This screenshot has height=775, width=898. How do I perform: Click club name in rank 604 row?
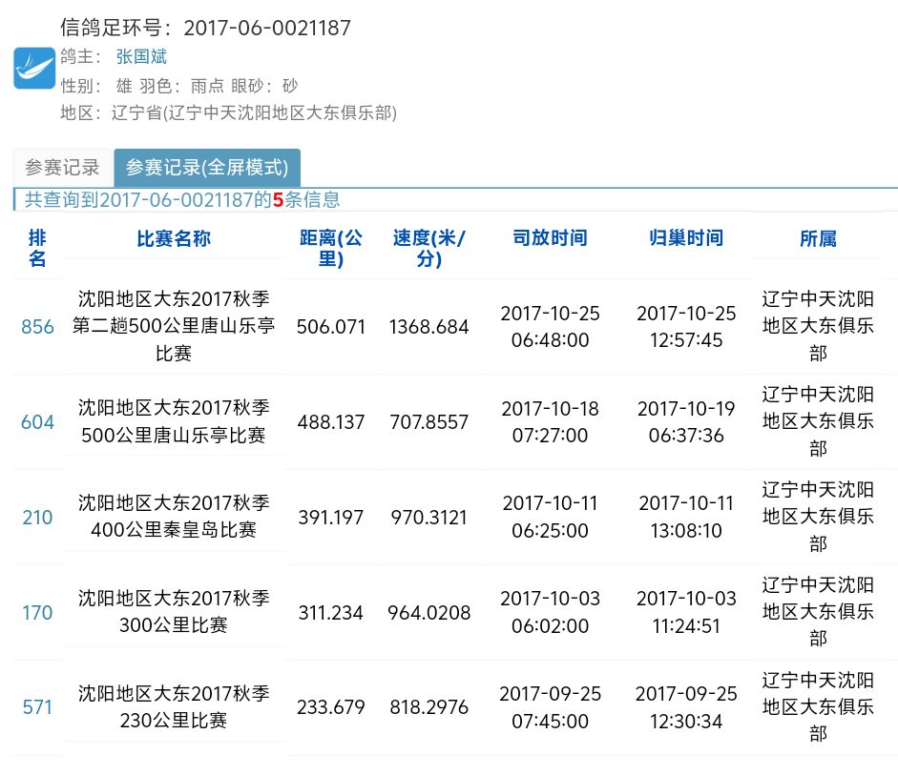tap(818, 421)
